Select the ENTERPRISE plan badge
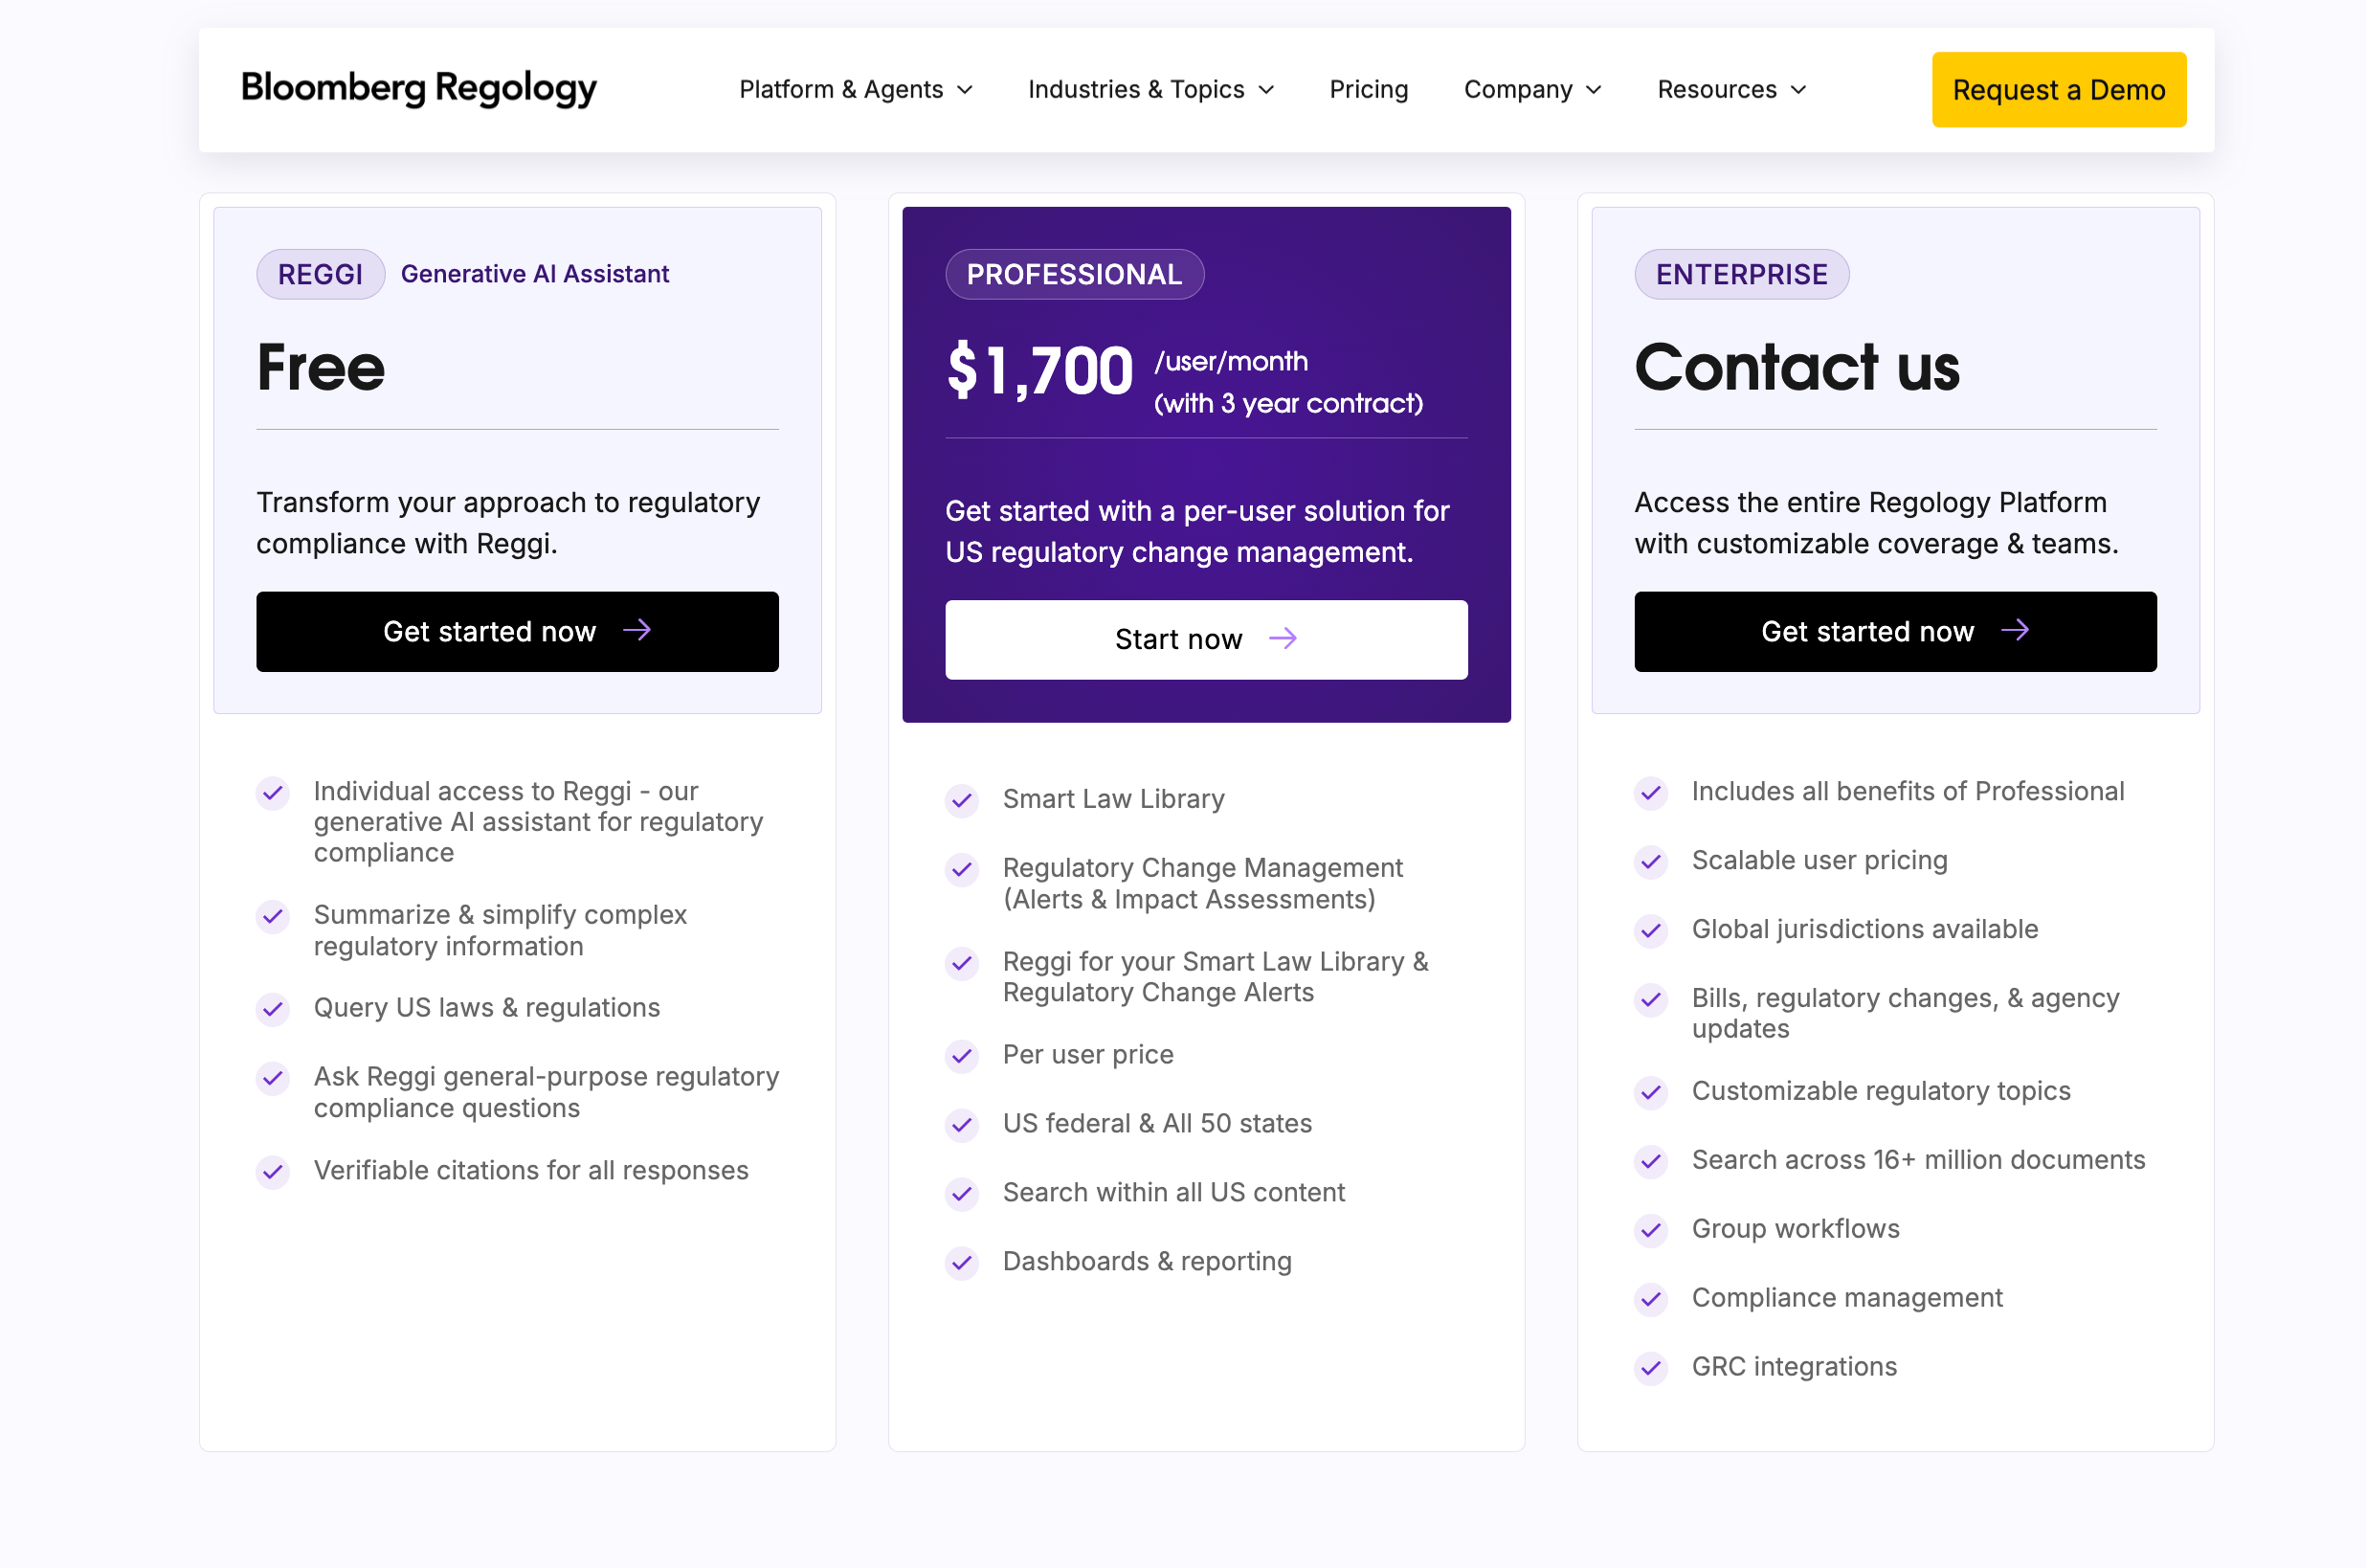The width and height of the screenshot is (2366, 1568). (1740, 274)
